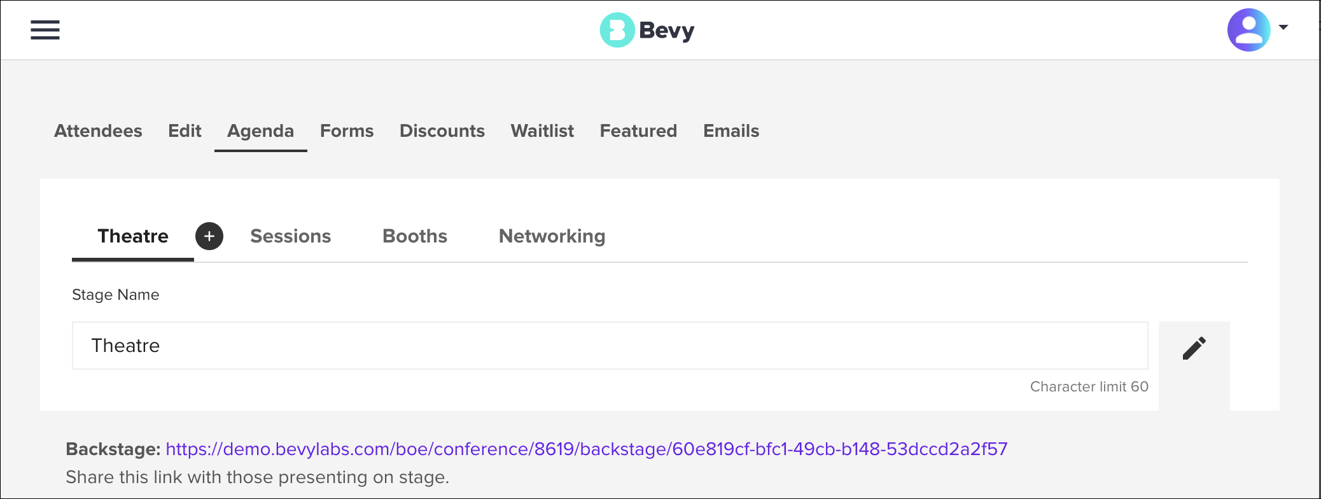The width and height of the screenshot is (1321, 499).
Task: Open the Backstage conference link
Action: pos(587,449)
